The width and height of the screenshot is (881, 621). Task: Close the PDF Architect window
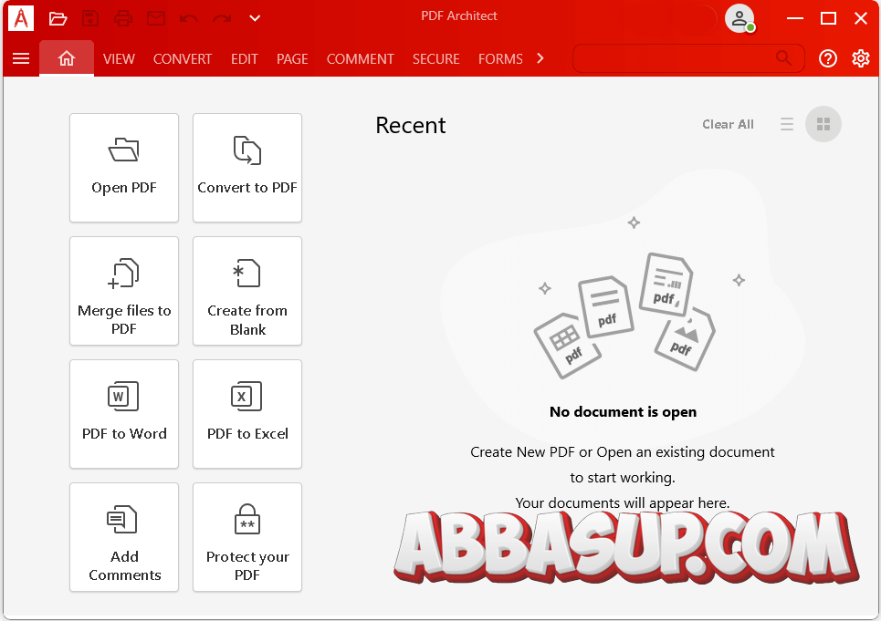(861, 18)
